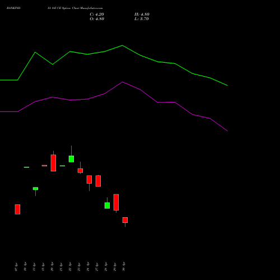Viewport: 280px width, 280px height.
Task: Select the red candle for 30 Apr
Action: point(125,220)
